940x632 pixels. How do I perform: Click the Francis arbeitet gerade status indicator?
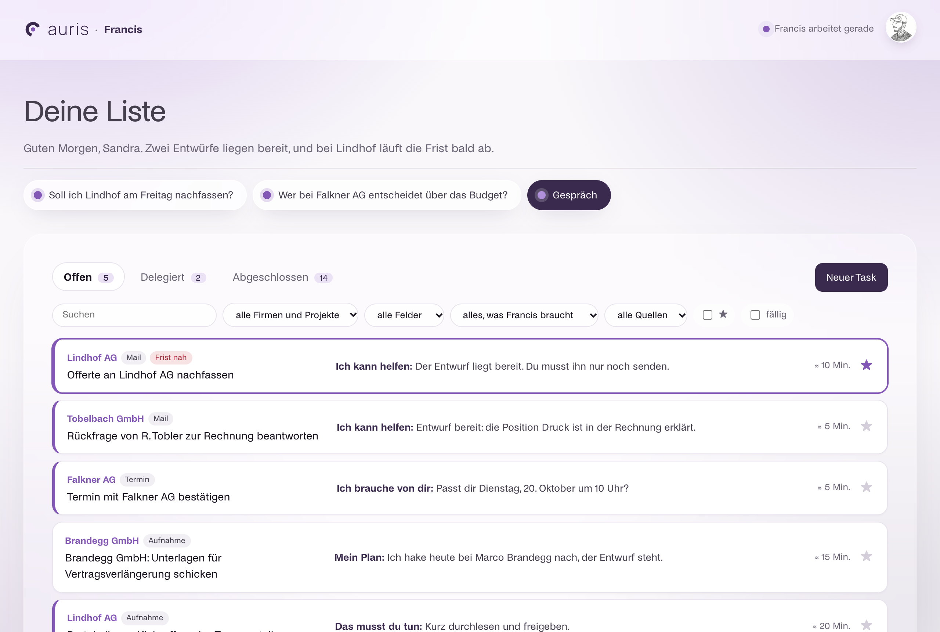click(x=816, y=29)
